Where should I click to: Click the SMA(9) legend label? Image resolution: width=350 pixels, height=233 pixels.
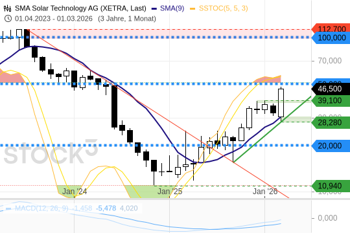(172, 8)
